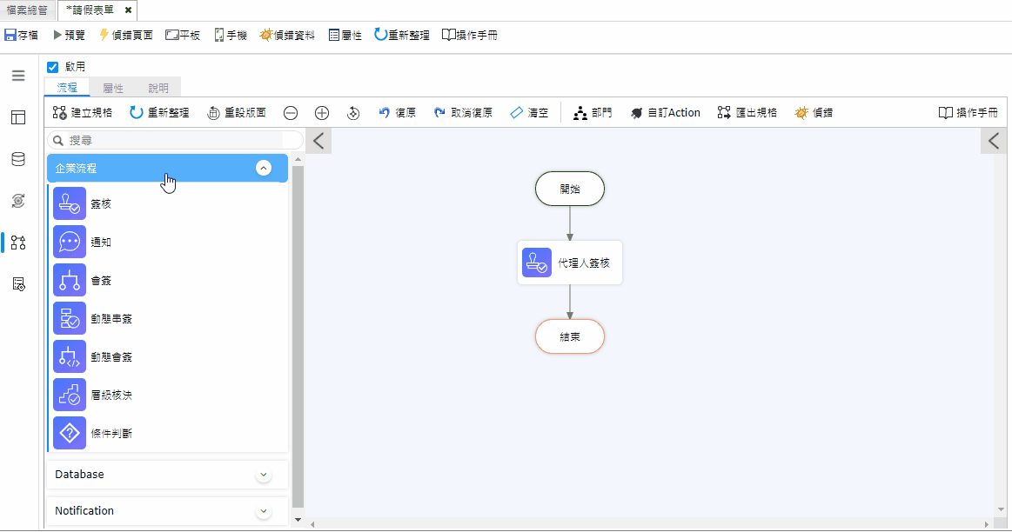1012x532 pixels.
Task: Open the top 操作手冊 manual
Action: tap(469, 35)
